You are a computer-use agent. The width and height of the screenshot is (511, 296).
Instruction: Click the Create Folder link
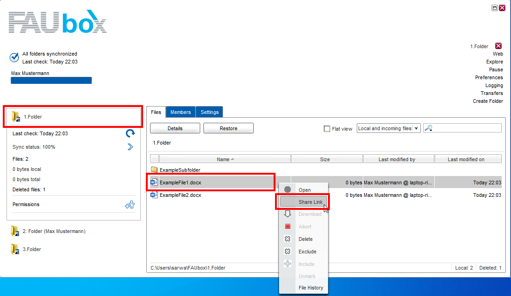pyautogui.click(x=488, y=101)
